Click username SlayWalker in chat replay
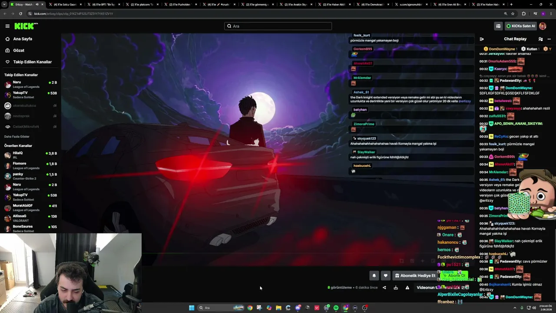Screen dimensions: 556x313 coord(503,241)
